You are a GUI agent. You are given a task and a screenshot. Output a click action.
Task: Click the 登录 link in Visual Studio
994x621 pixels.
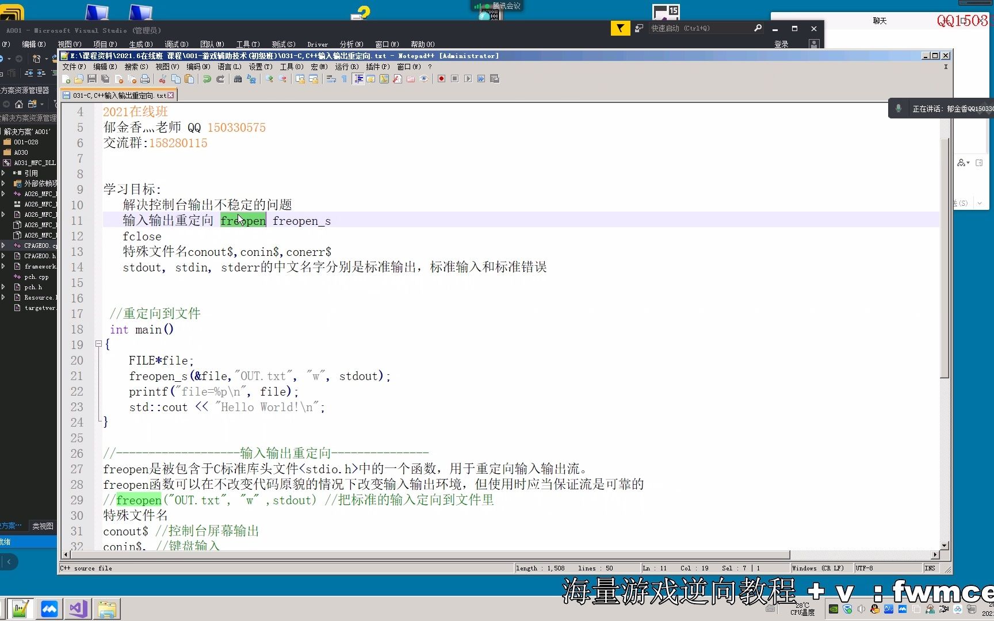click(781, 44)
